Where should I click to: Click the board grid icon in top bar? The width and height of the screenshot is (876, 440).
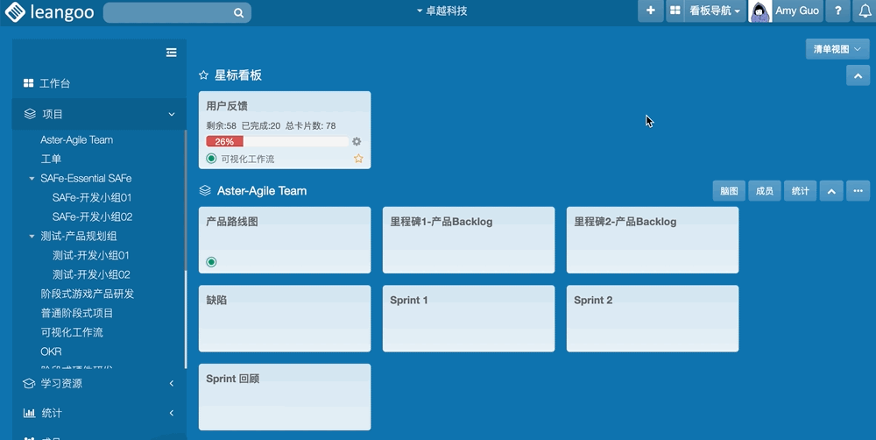pyautogui.click(x=675, y=11)
